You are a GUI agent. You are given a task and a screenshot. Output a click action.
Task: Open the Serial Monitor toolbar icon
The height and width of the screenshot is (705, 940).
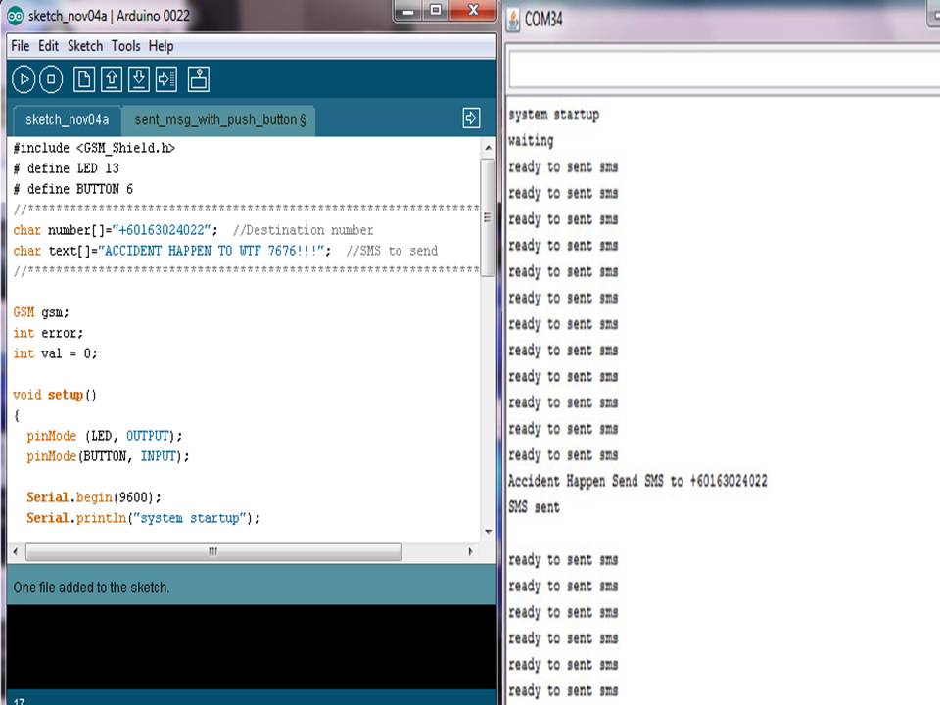(199, 79)
